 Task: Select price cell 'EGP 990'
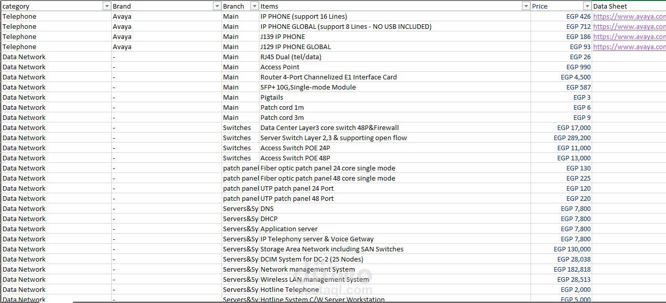(561, 67)
